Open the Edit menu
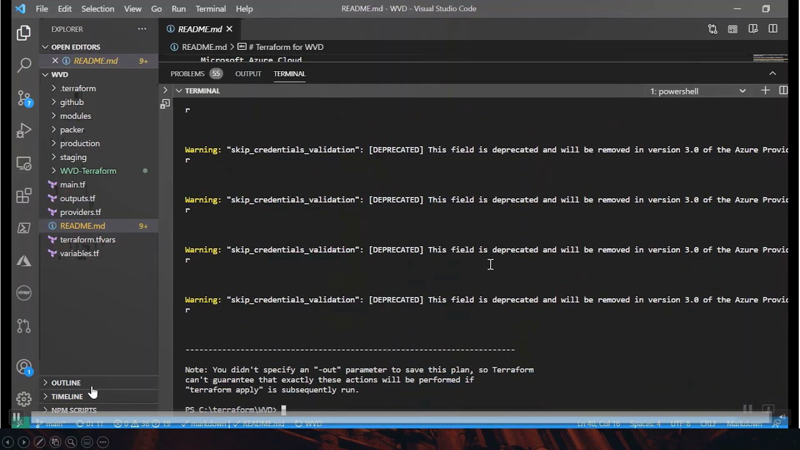 tap(64, 9)
